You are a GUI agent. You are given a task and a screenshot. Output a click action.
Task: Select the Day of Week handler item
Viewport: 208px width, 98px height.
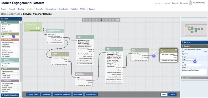coord(10,56)
